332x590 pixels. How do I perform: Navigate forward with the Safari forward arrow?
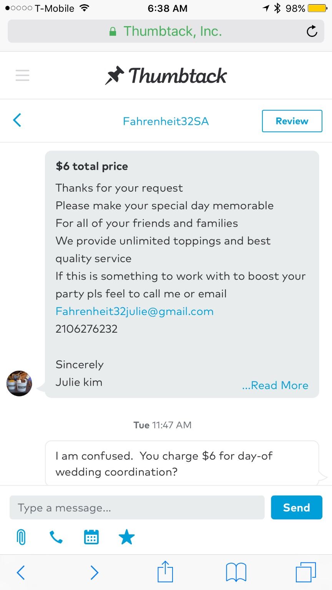(x=94, y=572)
